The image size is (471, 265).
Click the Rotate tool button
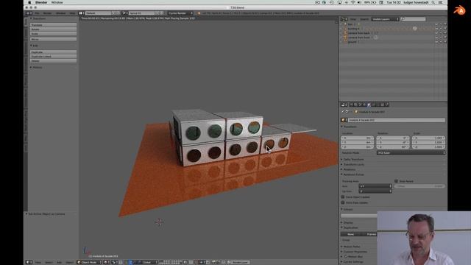click(53, 29)
